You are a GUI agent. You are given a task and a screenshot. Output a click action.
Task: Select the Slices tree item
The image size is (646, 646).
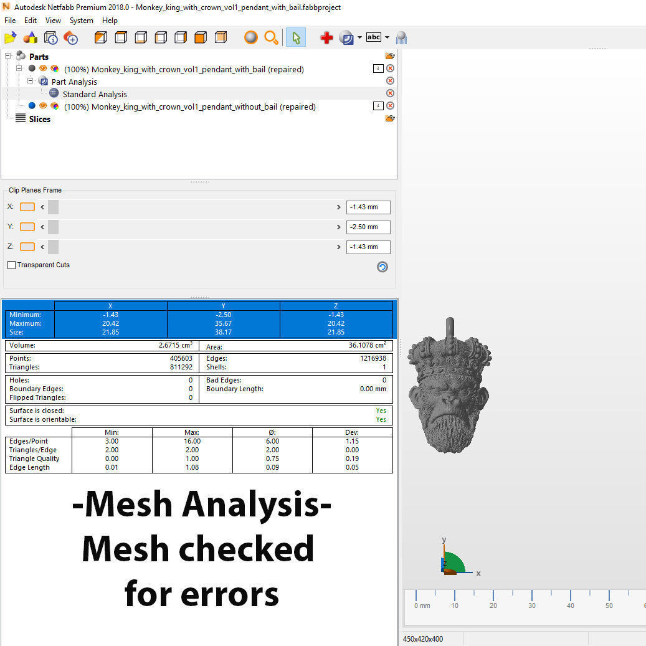39,119
